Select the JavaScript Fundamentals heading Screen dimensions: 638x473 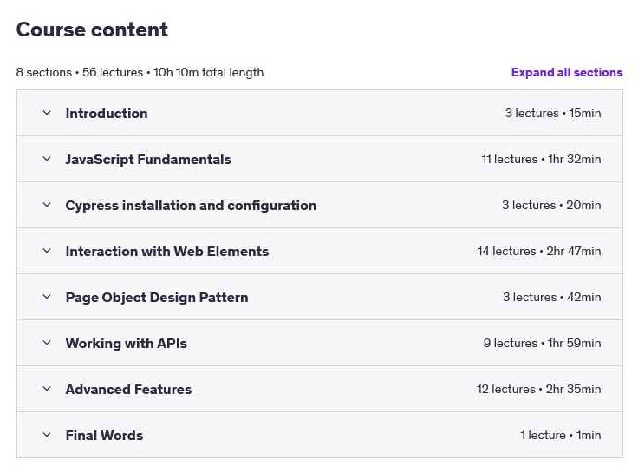[148, 160]
